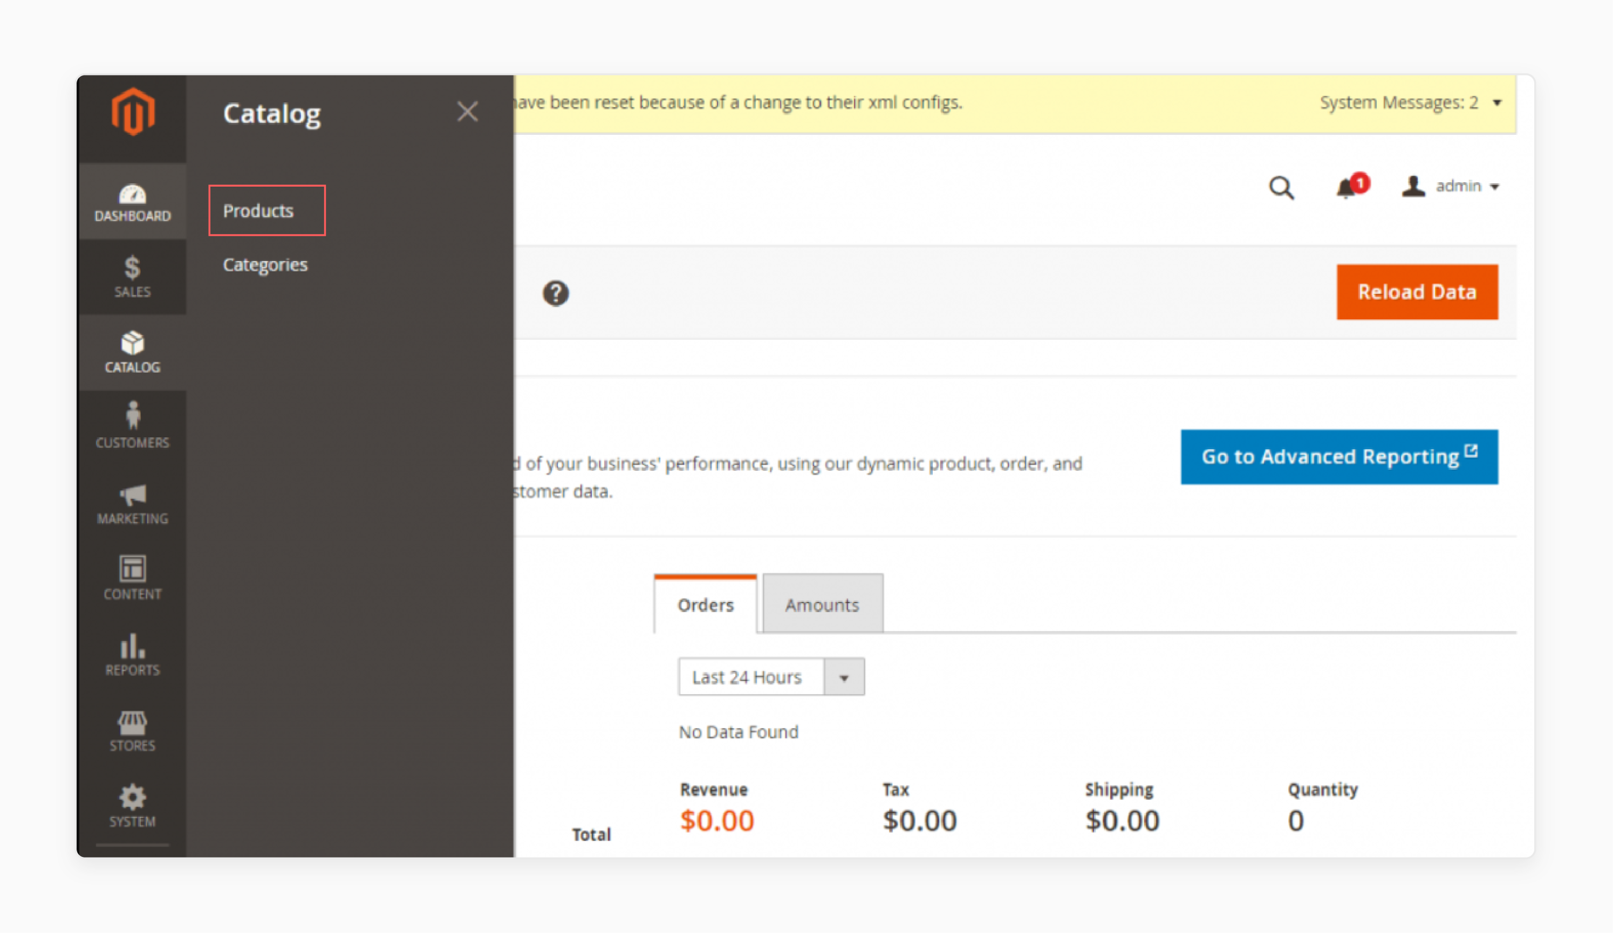
Task: Click the help question mark icon
Action: (x=556, y=293)
